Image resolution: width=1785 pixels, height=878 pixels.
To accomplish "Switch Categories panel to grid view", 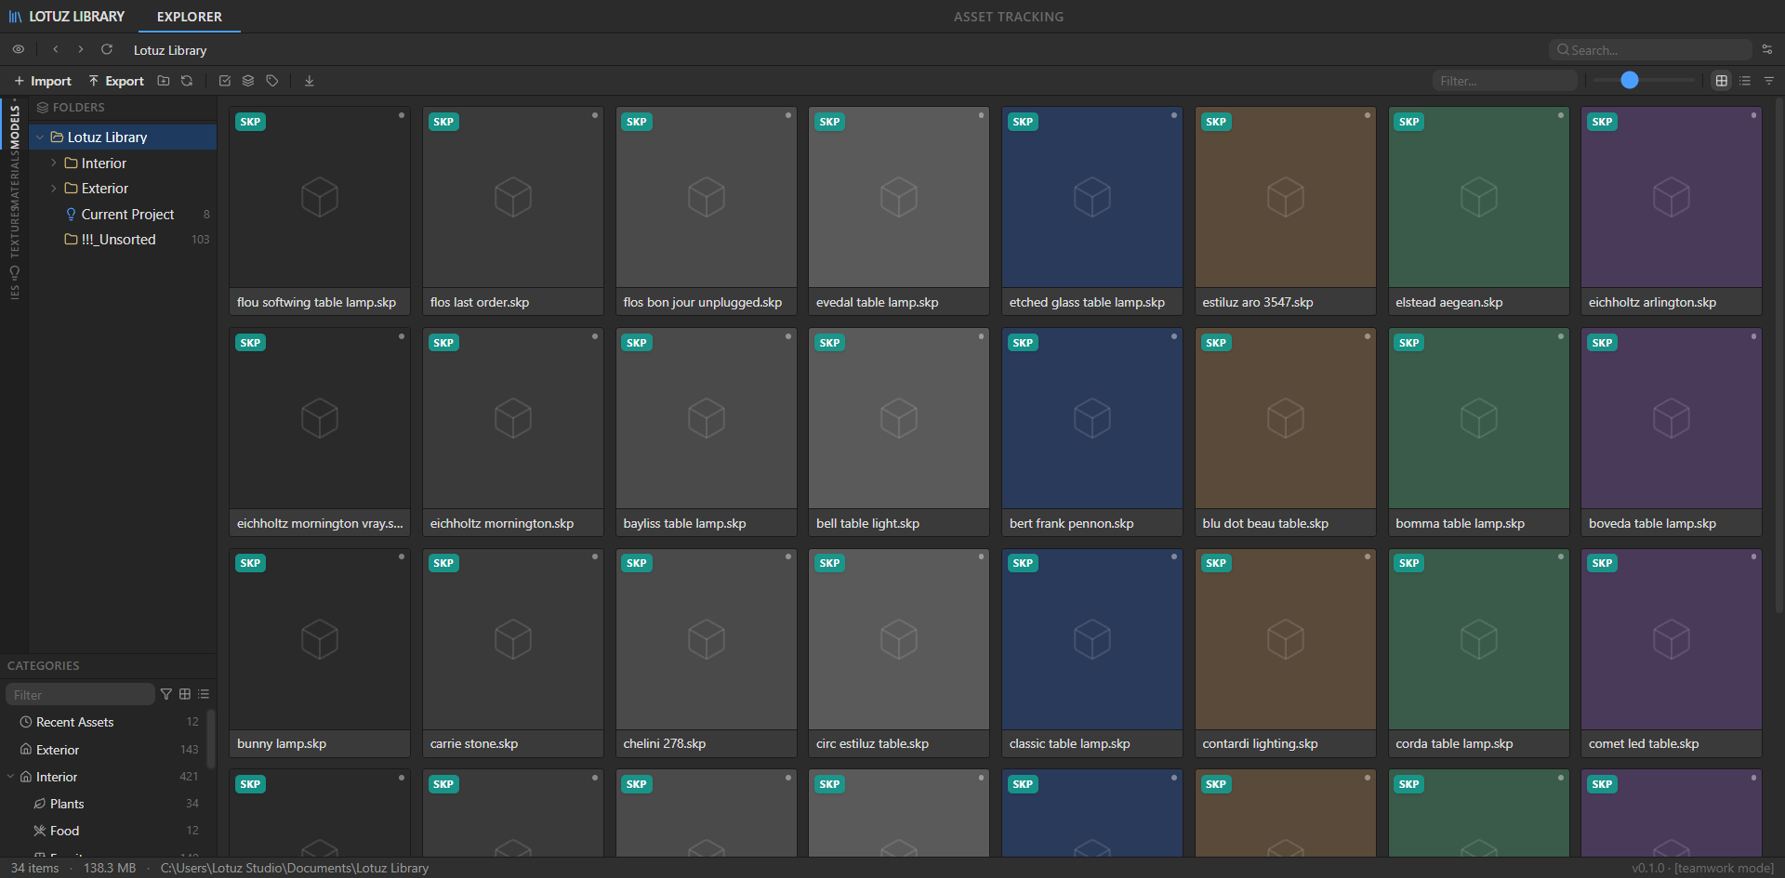I will click(x=185, y=694).
